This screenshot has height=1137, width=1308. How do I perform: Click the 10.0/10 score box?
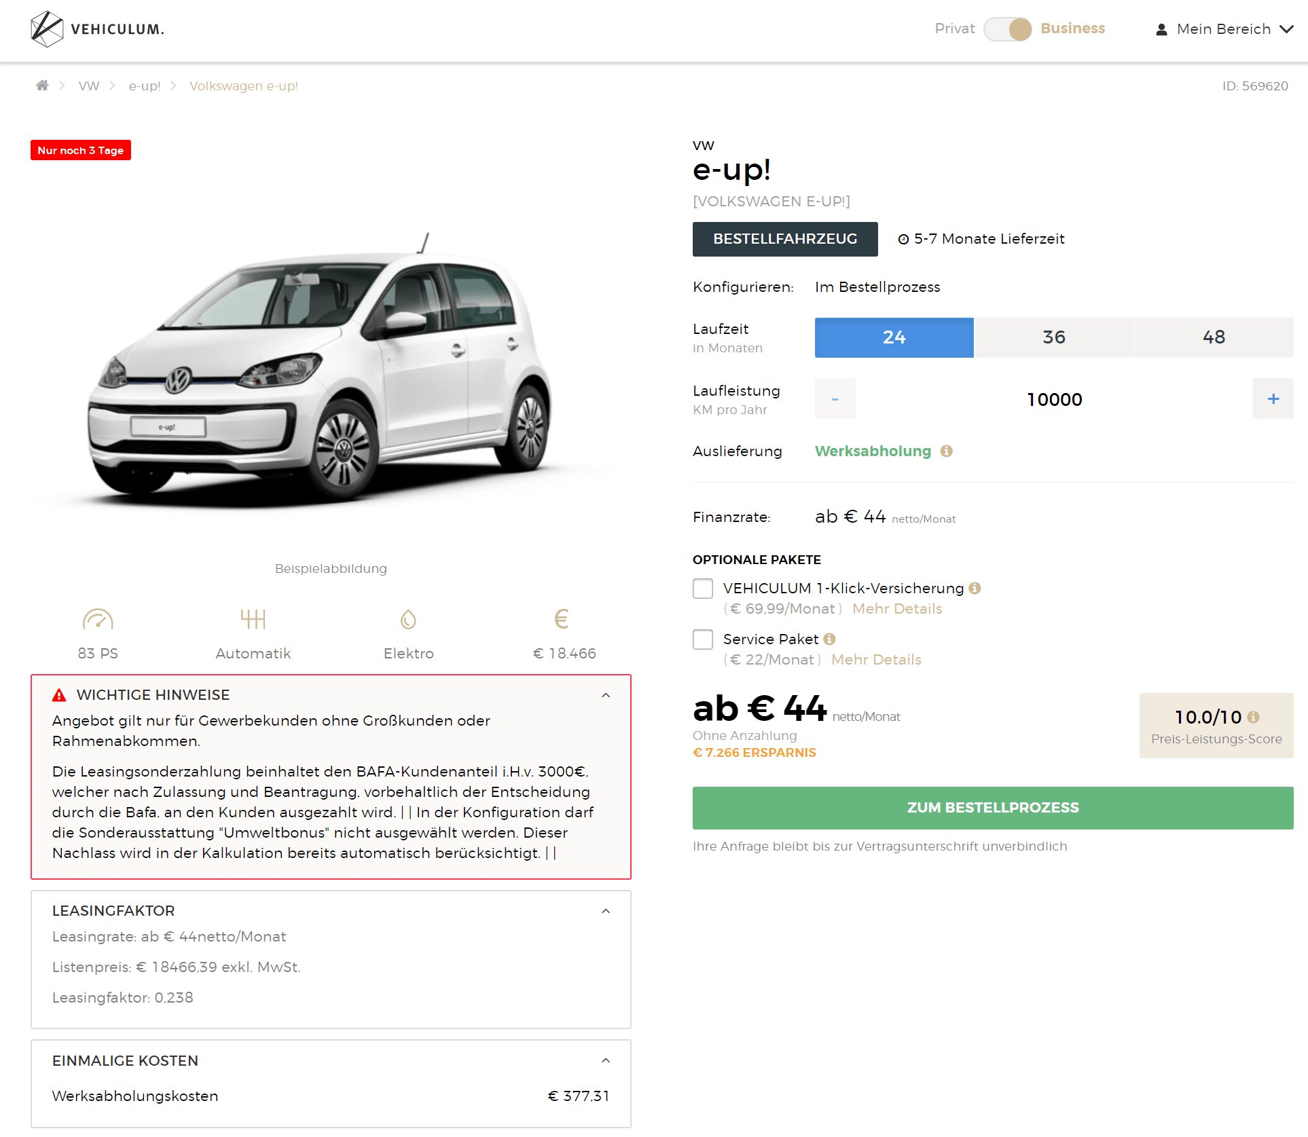[x=1216, y=726]
